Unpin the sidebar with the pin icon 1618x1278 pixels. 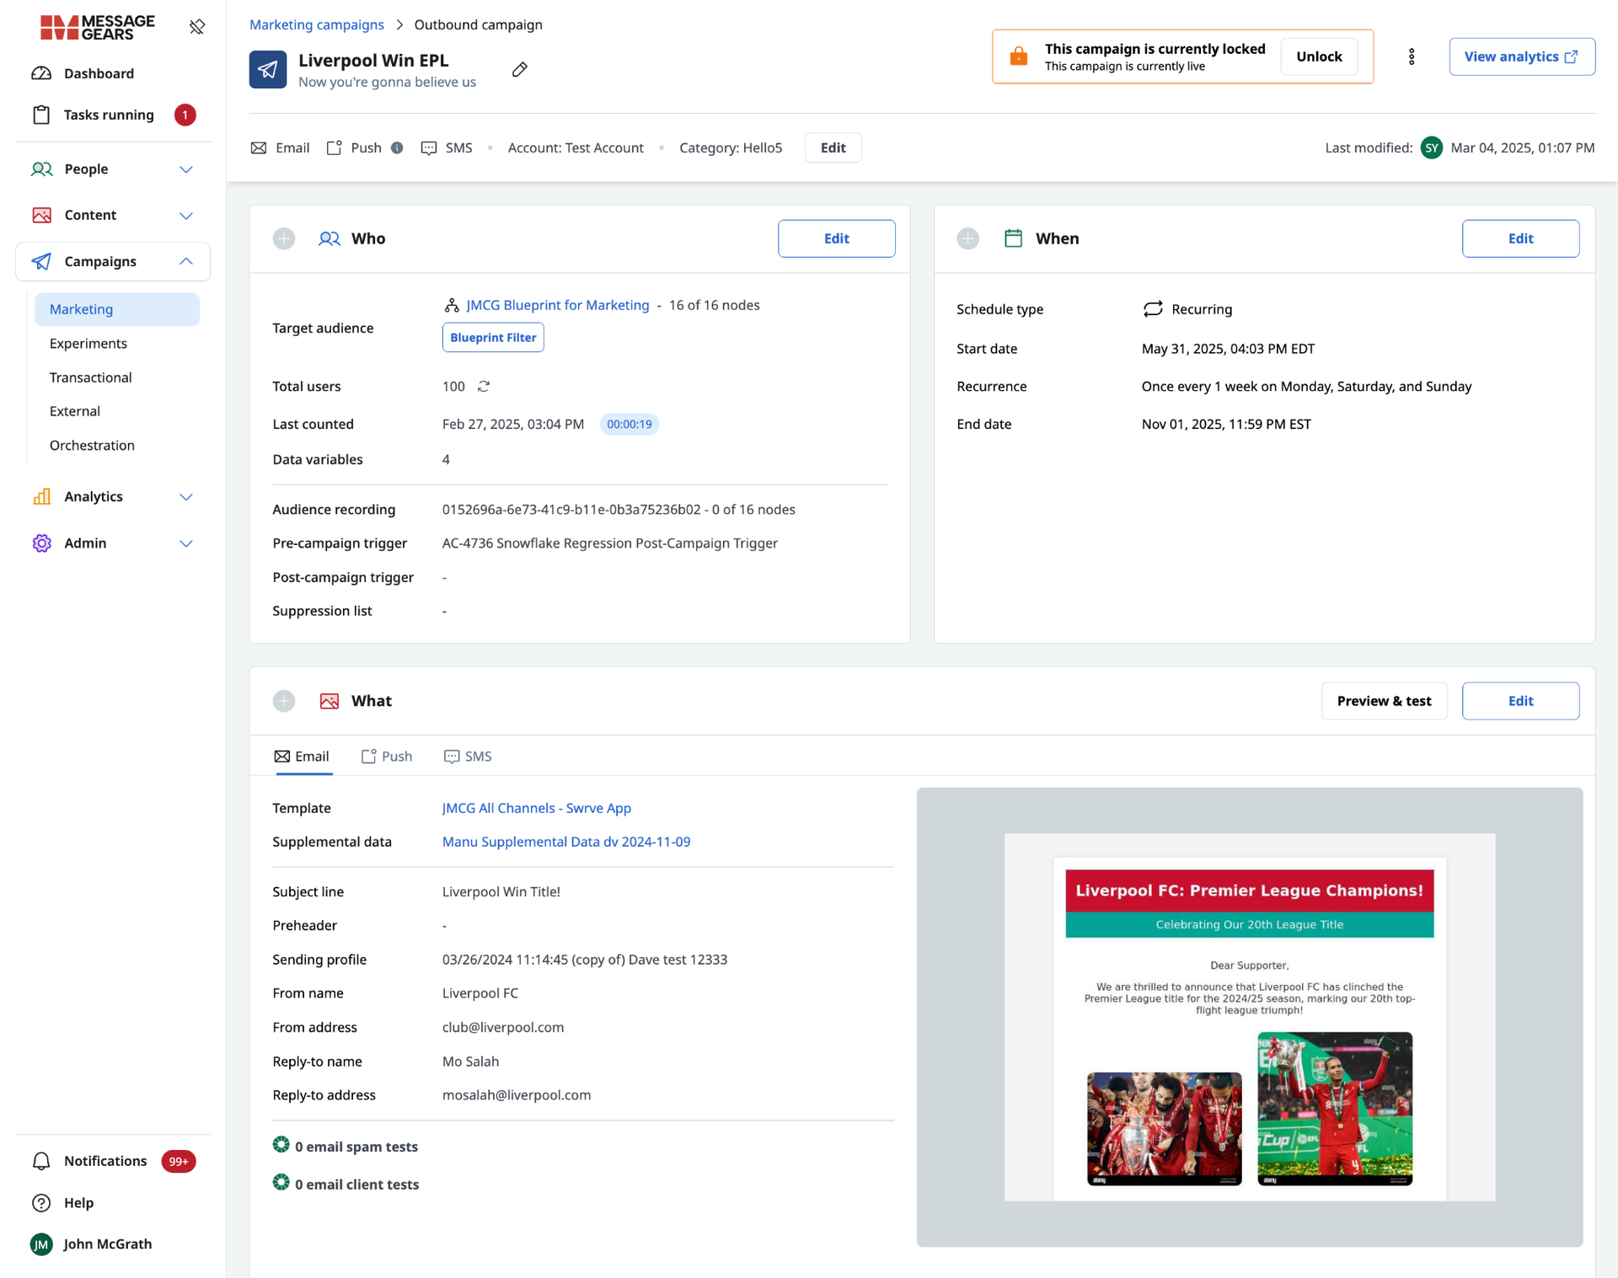(197, 27)
